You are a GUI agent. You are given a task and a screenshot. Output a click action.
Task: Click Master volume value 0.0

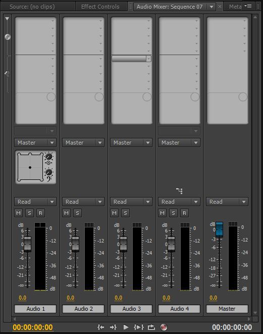(214, 298)
